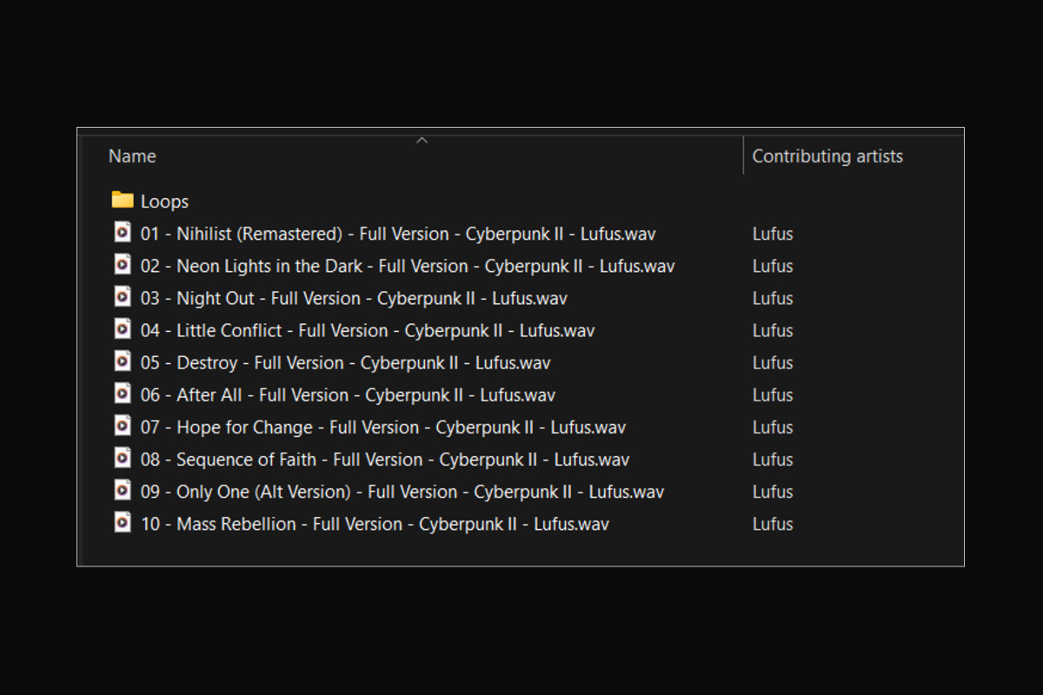The height and width of the screenshot is (695, 1043).
Task: Click the file icon for 08 - Sequence of Faith
Action: (x=123, y=458)
